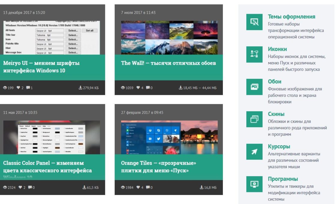Screen dimensions: 336x204
Task: Open Orange Tiles Start menu thumbnail
Action: pos(169,137)
